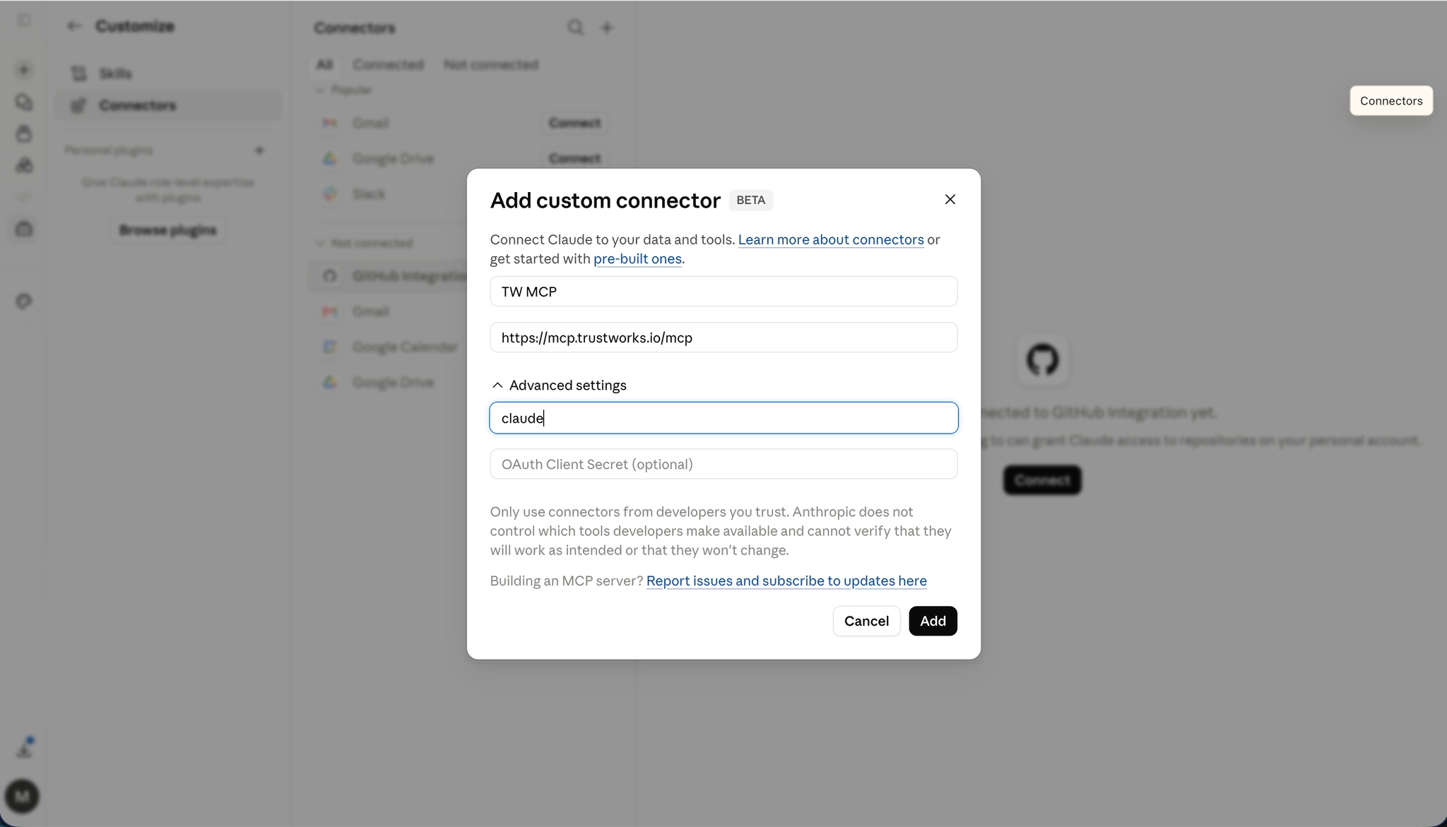Close the Add custom connector dialog

click(x=950, y=199)
